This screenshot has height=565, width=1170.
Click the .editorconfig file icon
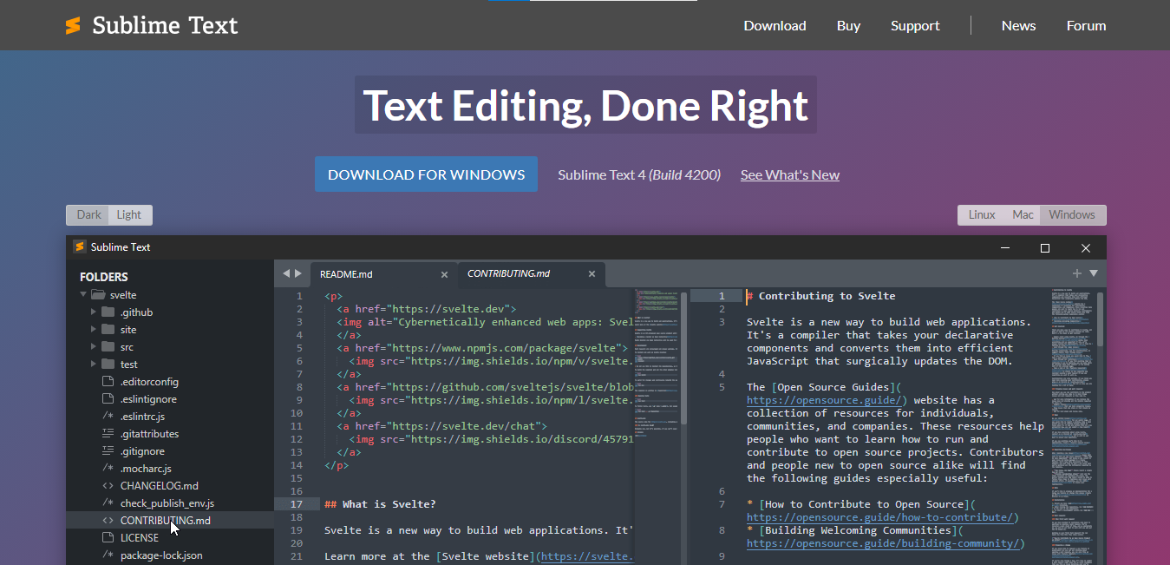click(108, 381)
